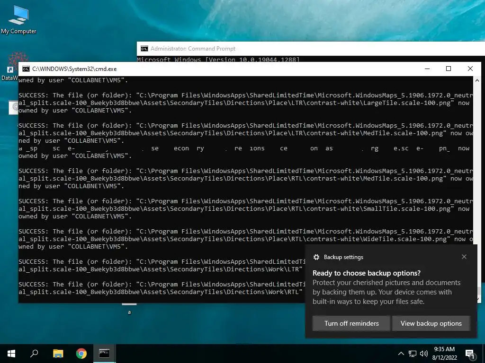Launch File Explorer from taskbar

58,354
